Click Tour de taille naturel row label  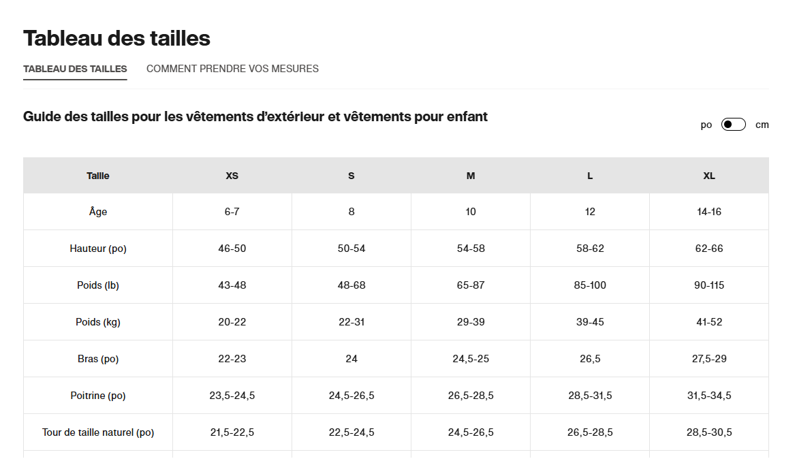pos(98,432)
